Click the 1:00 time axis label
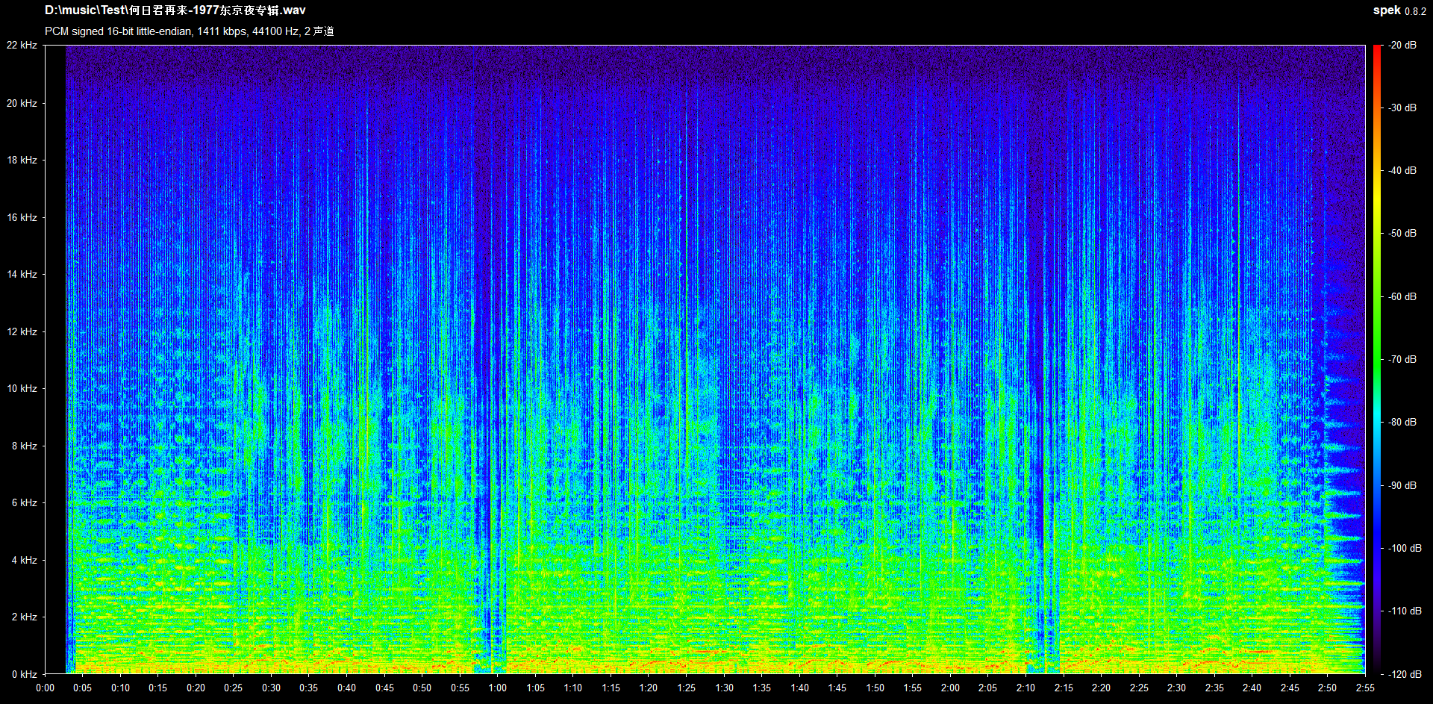 [x=498, y=688]
